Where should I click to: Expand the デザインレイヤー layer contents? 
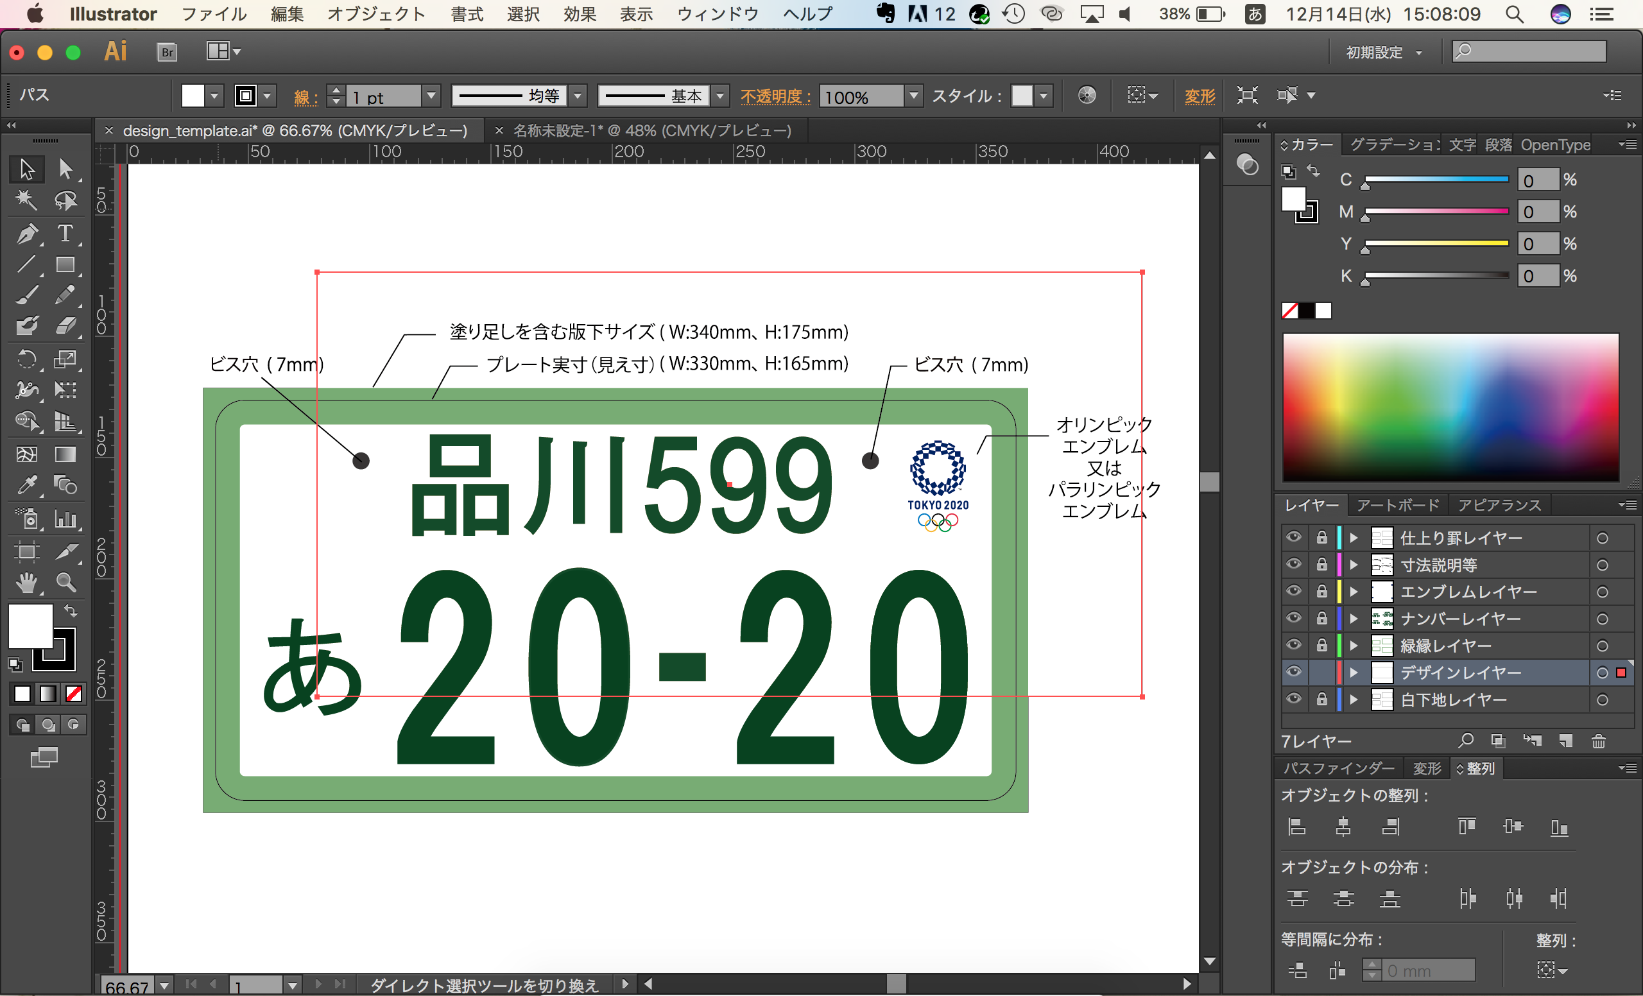coord(1354,673)
